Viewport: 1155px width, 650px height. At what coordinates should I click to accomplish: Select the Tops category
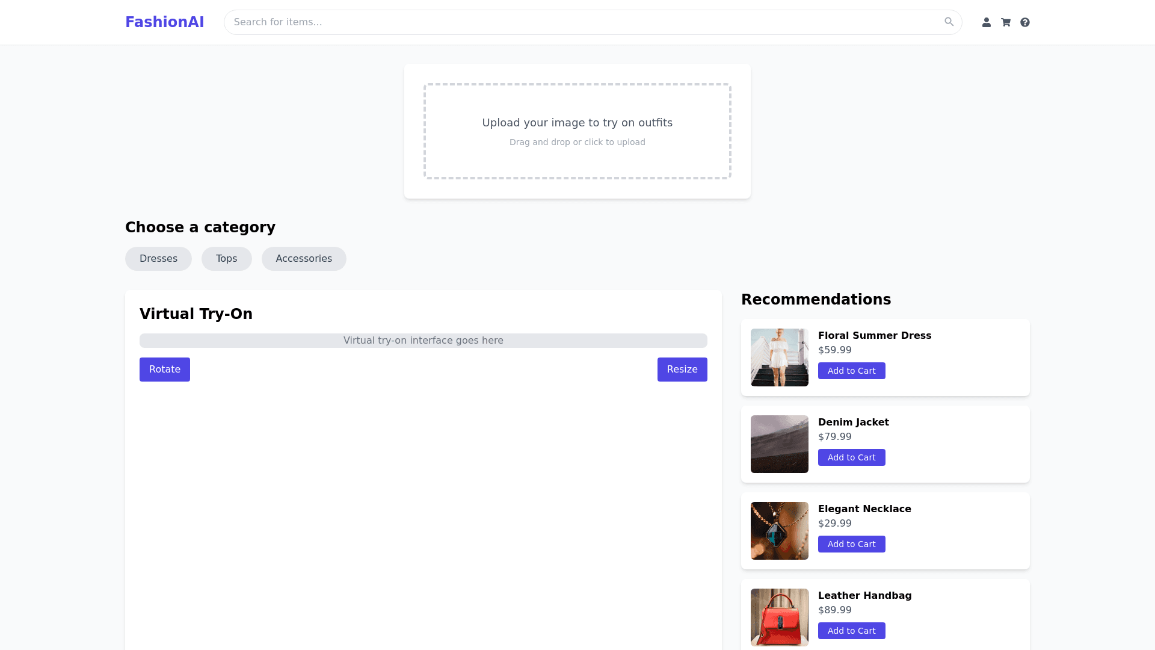pos(227,259)
